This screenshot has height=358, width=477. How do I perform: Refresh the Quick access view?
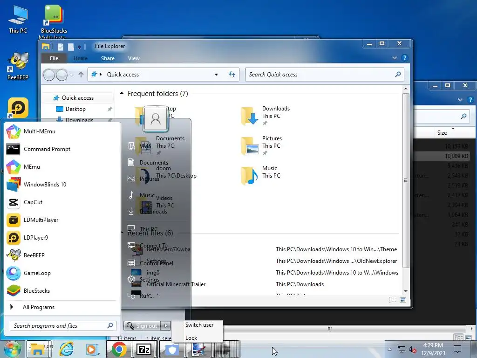point(232,75)
